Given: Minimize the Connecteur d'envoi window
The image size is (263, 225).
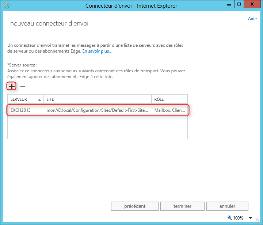Looking at the screenshot, I should pyautogui.click(x=229, y=4).
